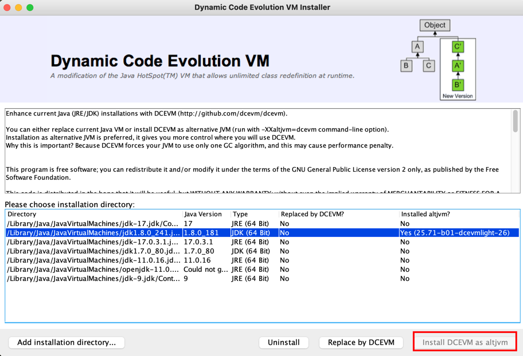Screen dimensions: 523x356
Task: Click the gray A box in the diagram
Action: [x=417, y=46]
